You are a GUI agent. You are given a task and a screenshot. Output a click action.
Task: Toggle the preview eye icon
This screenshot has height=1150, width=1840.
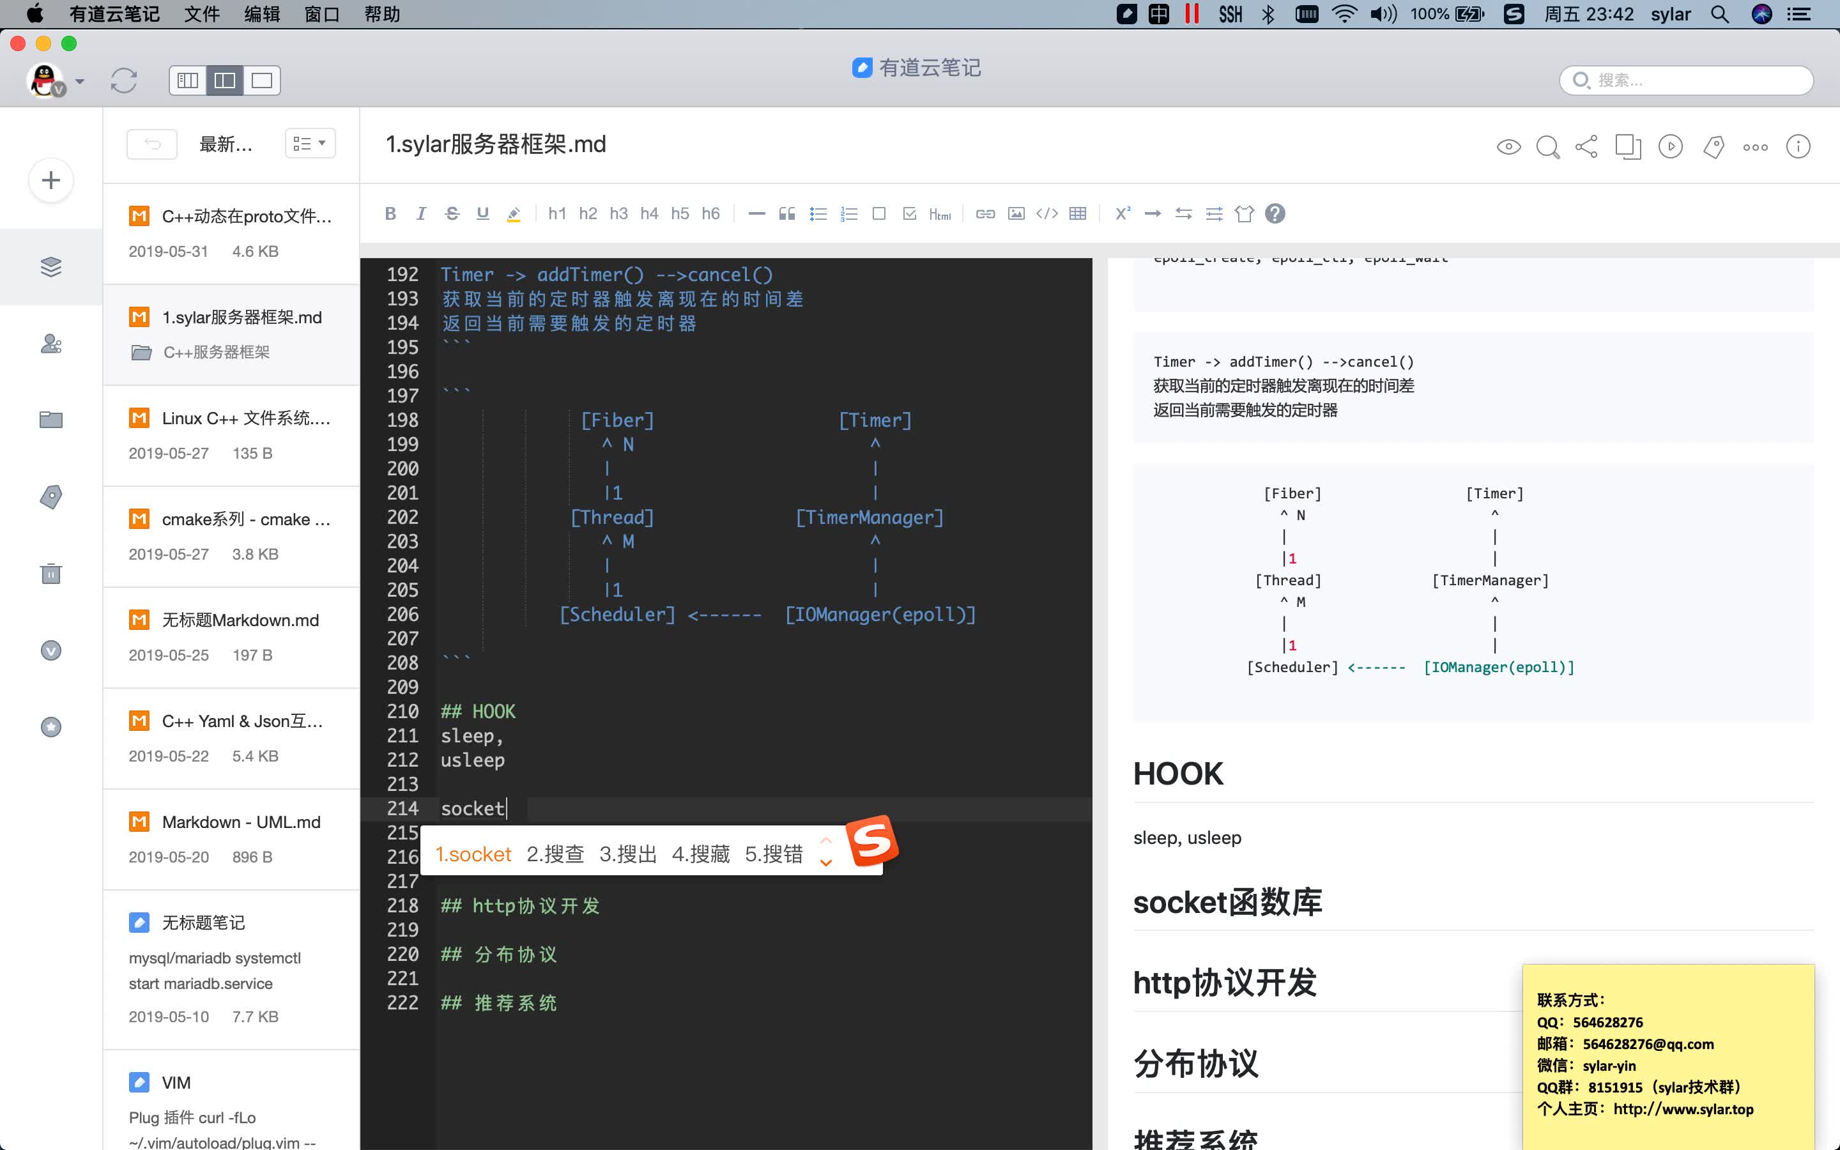(1508, 147)
